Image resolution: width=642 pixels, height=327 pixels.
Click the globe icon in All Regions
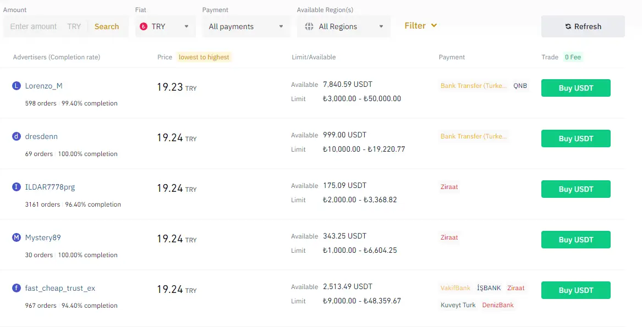[x=309, y=26]
